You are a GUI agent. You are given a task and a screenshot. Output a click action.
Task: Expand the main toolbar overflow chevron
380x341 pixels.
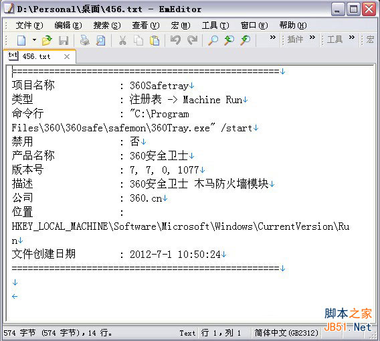click(273, 38)
